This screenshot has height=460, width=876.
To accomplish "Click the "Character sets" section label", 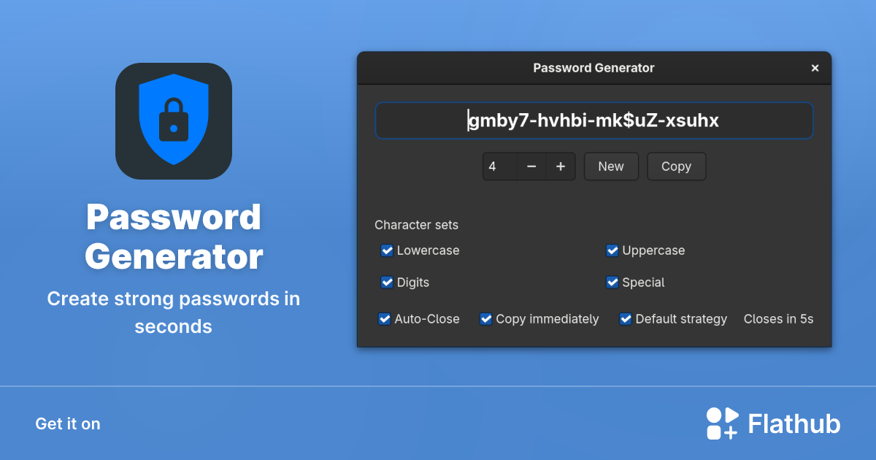I will coord(416,225).
